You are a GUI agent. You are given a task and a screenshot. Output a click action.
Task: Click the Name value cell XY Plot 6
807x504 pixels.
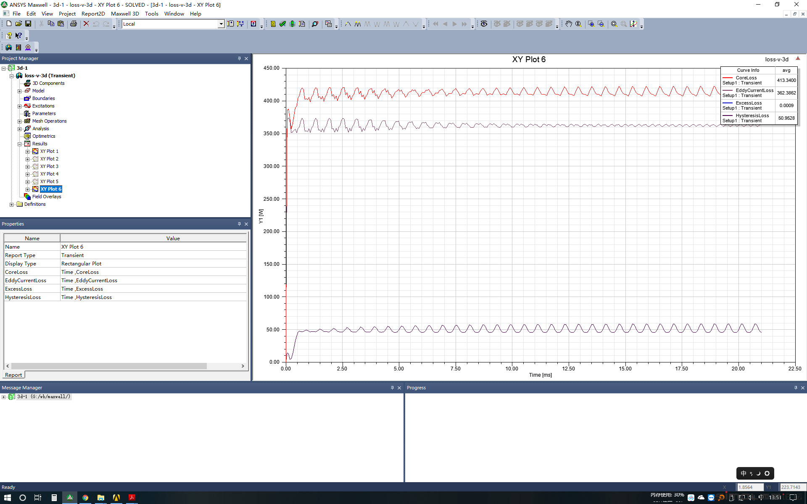pyautogui.click(x=153, y=247)
